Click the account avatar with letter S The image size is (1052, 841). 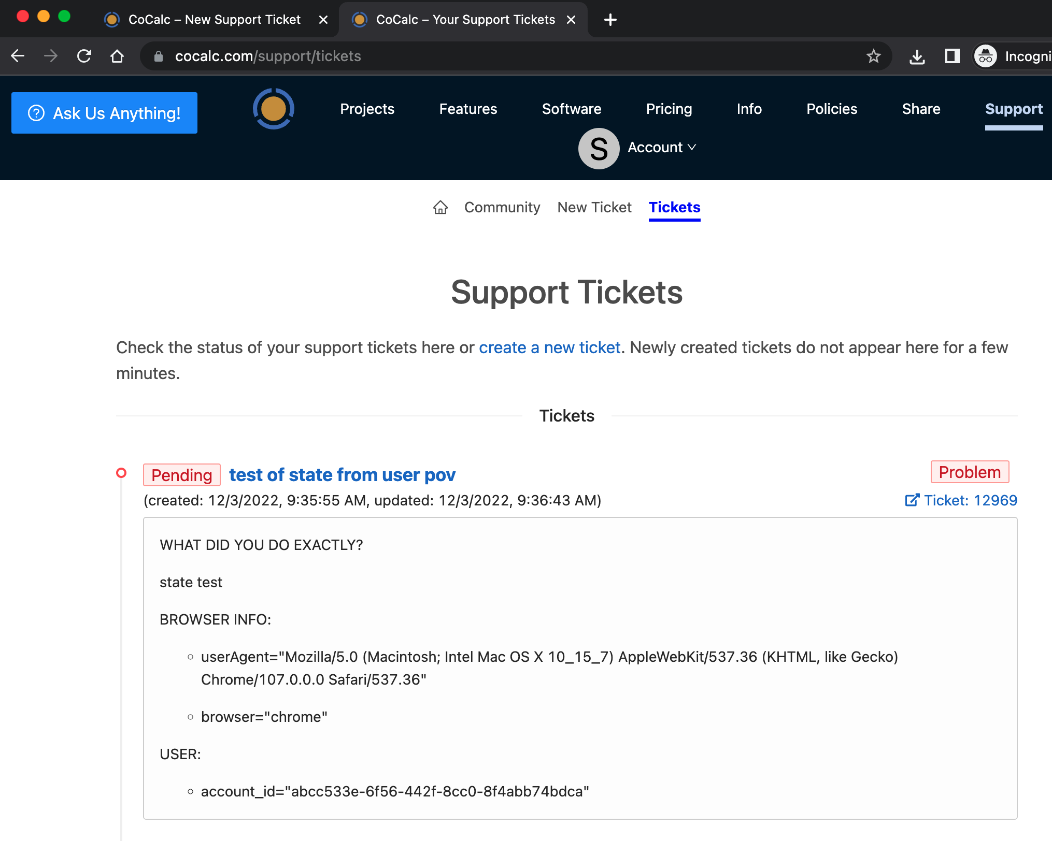tap(599, 148)
